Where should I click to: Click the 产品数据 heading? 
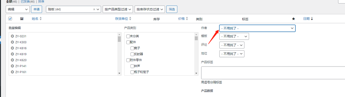[207, 91]
